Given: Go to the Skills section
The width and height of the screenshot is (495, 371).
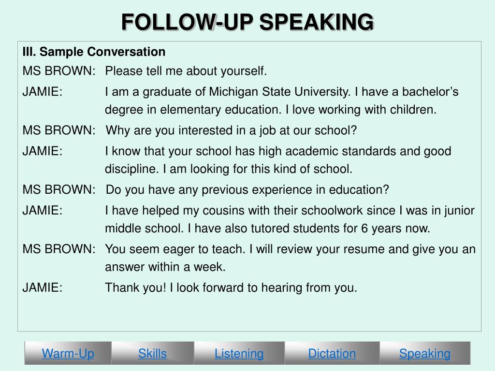Looking at the screenshot, I should 152,353.
